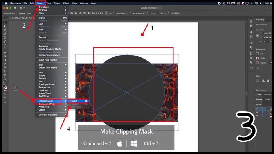Select the Artboard tool

(x=5, y=75)
